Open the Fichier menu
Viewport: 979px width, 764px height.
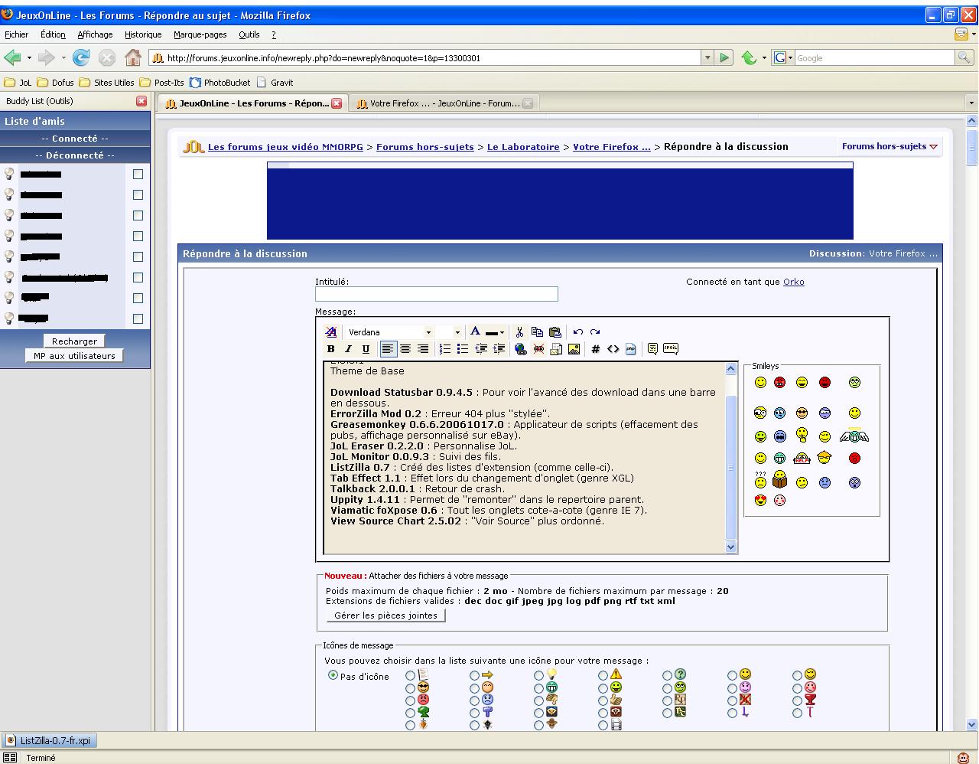click(16, 34)
